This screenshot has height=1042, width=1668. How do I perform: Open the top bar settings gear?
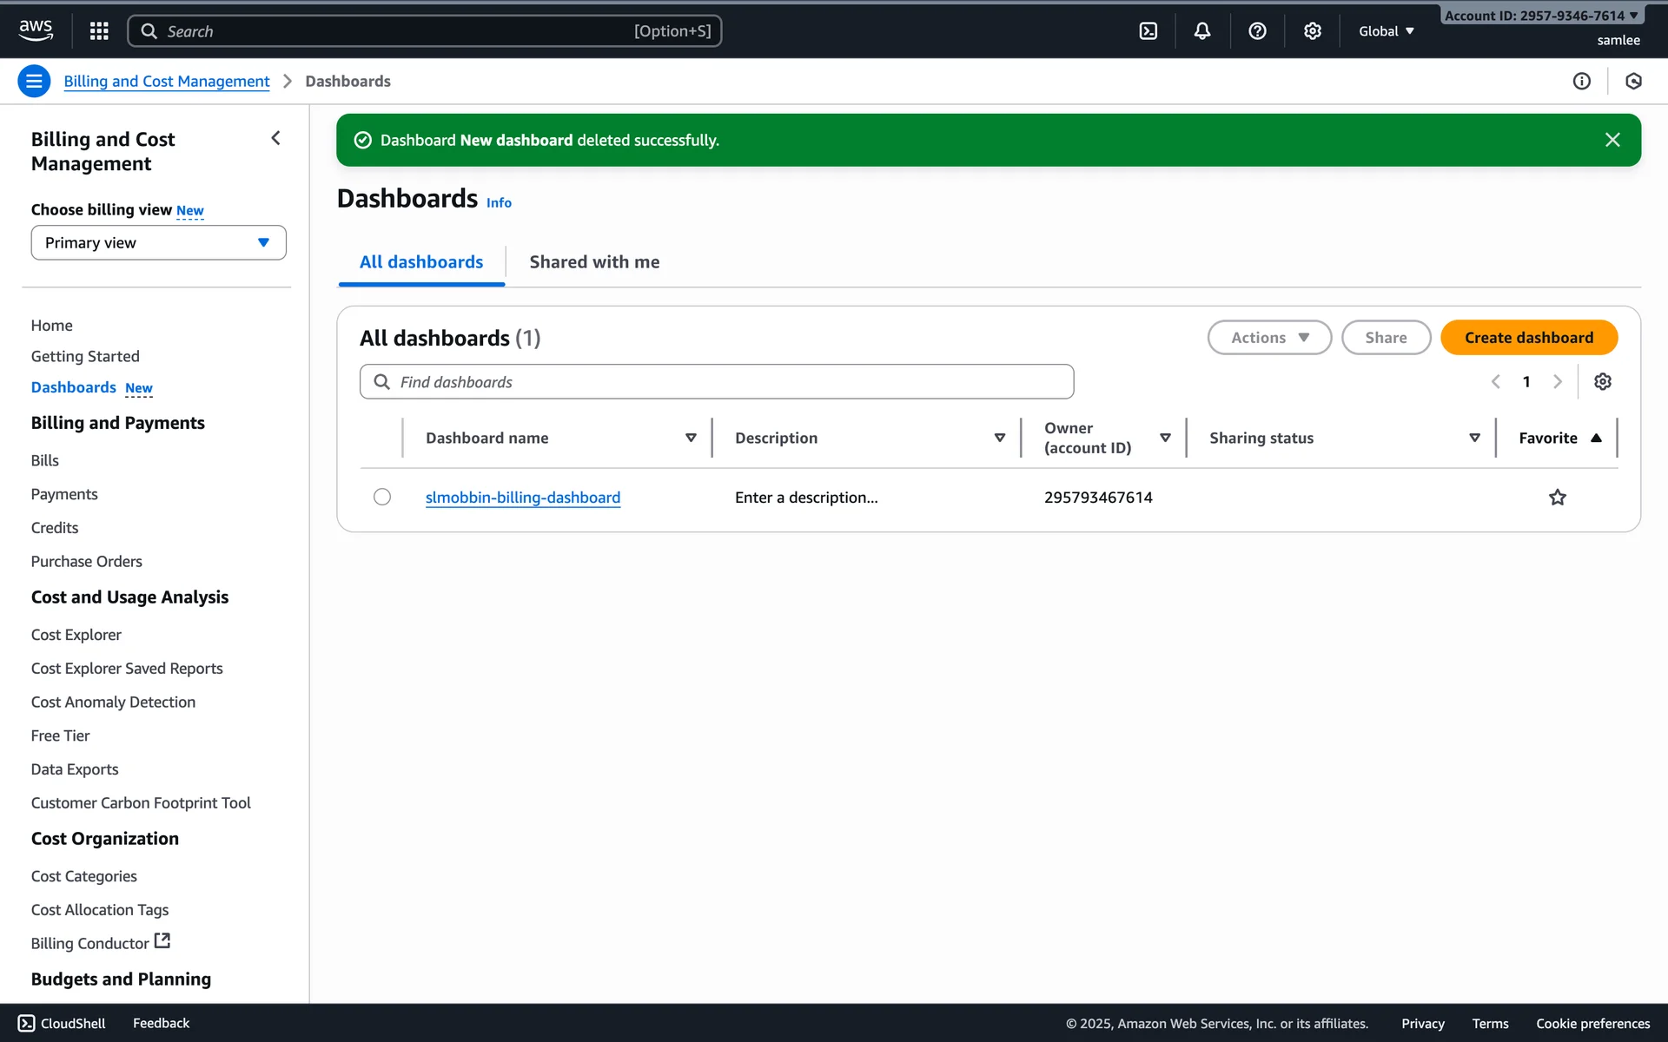(x=1312, y=31)
